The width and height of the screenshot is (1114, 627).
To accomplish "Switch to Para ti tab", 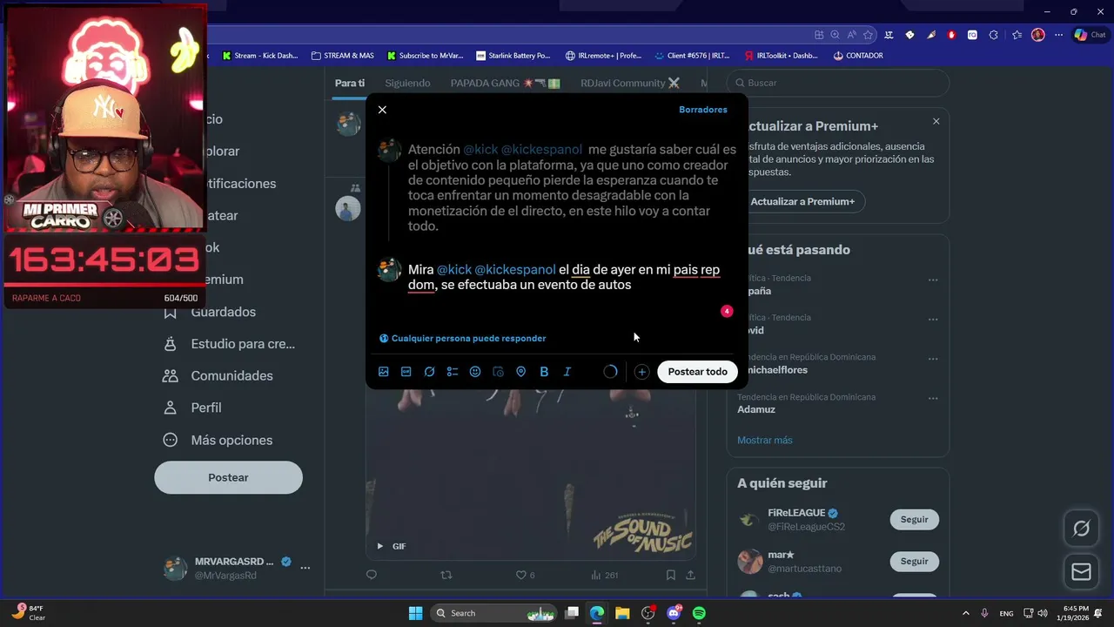I will tap(350, 83).
